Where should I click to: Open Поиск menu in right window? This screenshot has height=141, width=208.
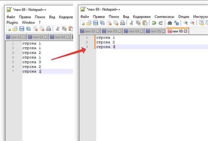[114, 17]
